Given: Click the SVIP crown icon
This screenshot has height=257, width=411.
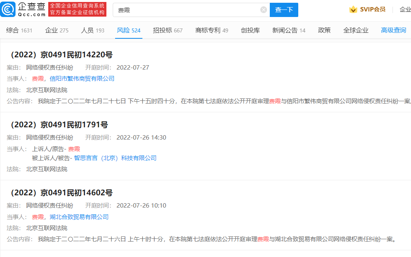Looking at the screenshot, I should [x=353, y=10].
